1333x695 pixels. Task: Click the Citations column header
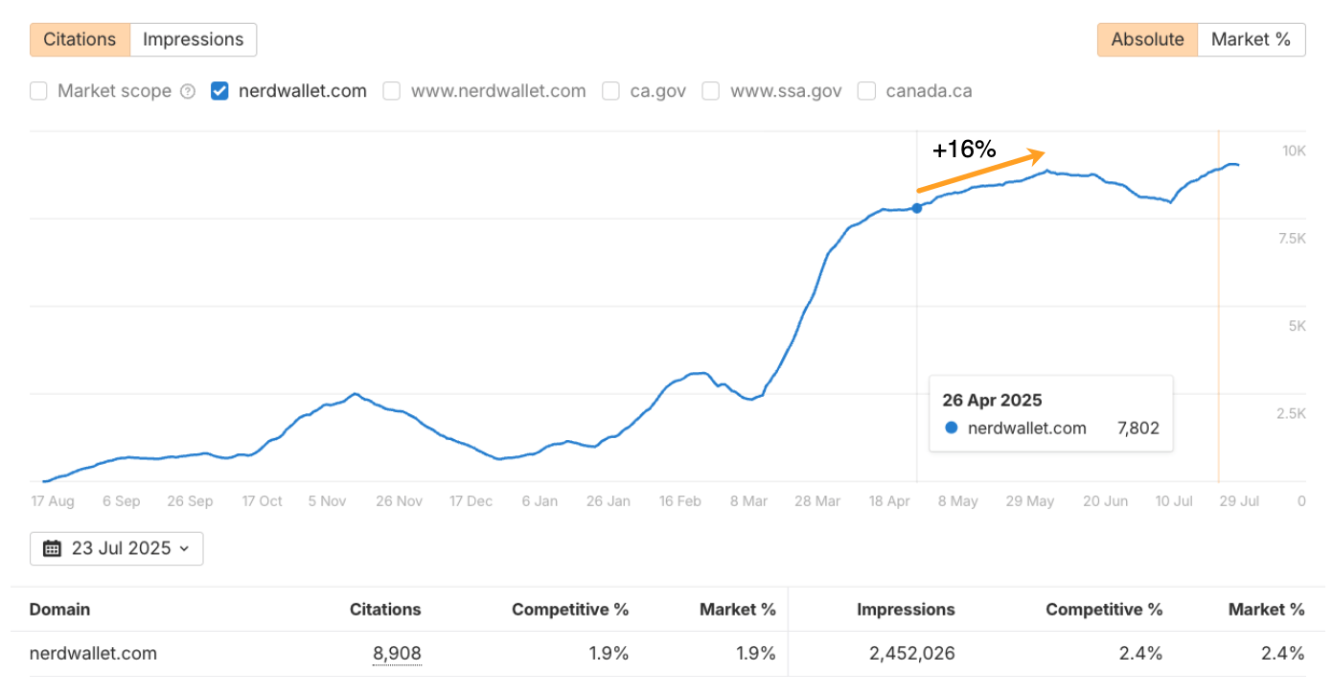click(x=385, y=610)
